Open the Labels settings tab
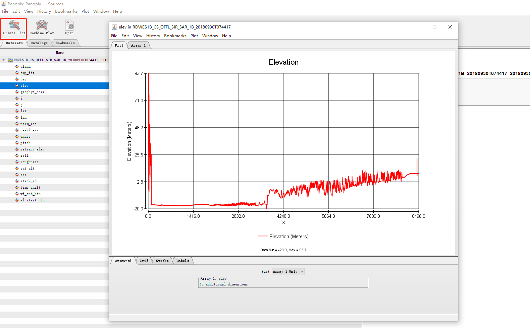 pos(182,261)
